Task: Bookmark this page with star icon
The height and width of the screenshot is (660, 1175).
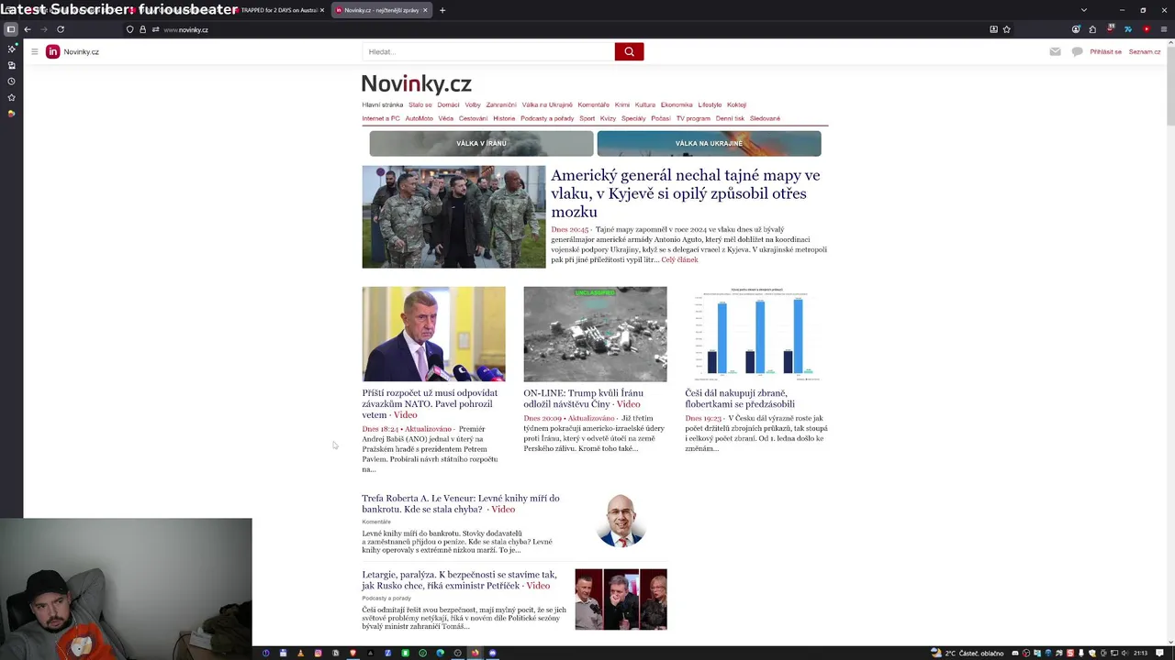Action: coord(1006,29)
